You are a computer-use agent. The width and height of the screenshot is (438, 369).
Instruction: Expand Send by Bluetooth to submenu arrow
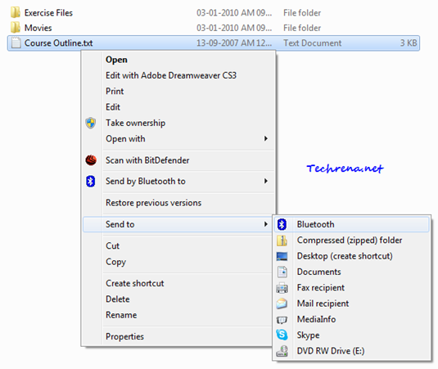coord(265,181)
